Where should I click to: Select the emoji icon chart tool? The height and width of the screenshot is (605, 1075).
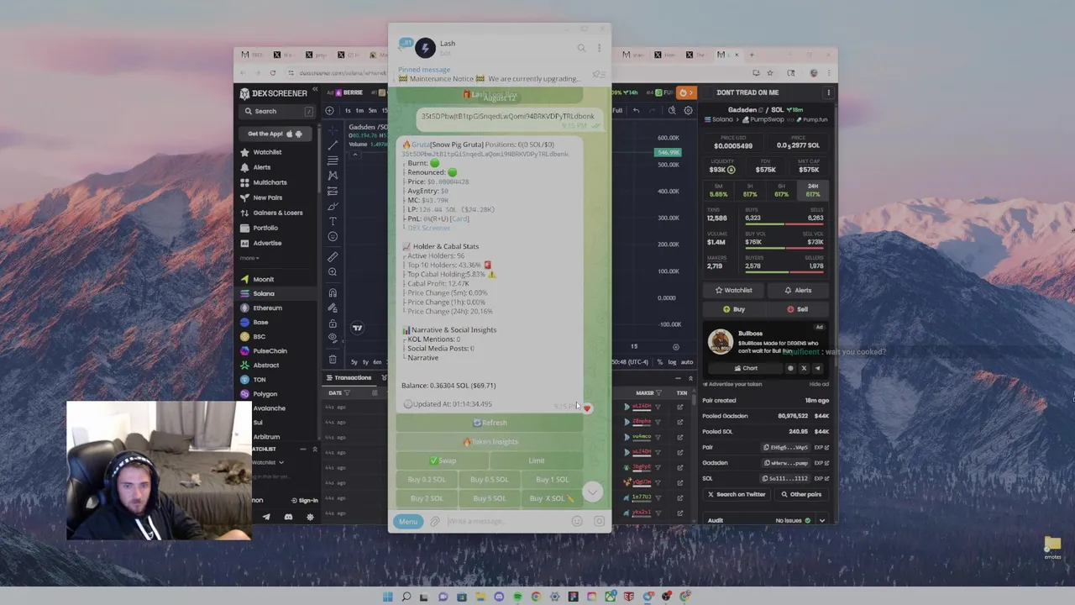coord(333,237)
